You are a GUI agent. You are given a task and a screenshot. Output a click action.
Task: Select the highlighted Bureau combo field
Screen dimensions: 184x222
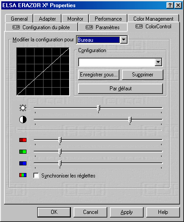(98, 40)
